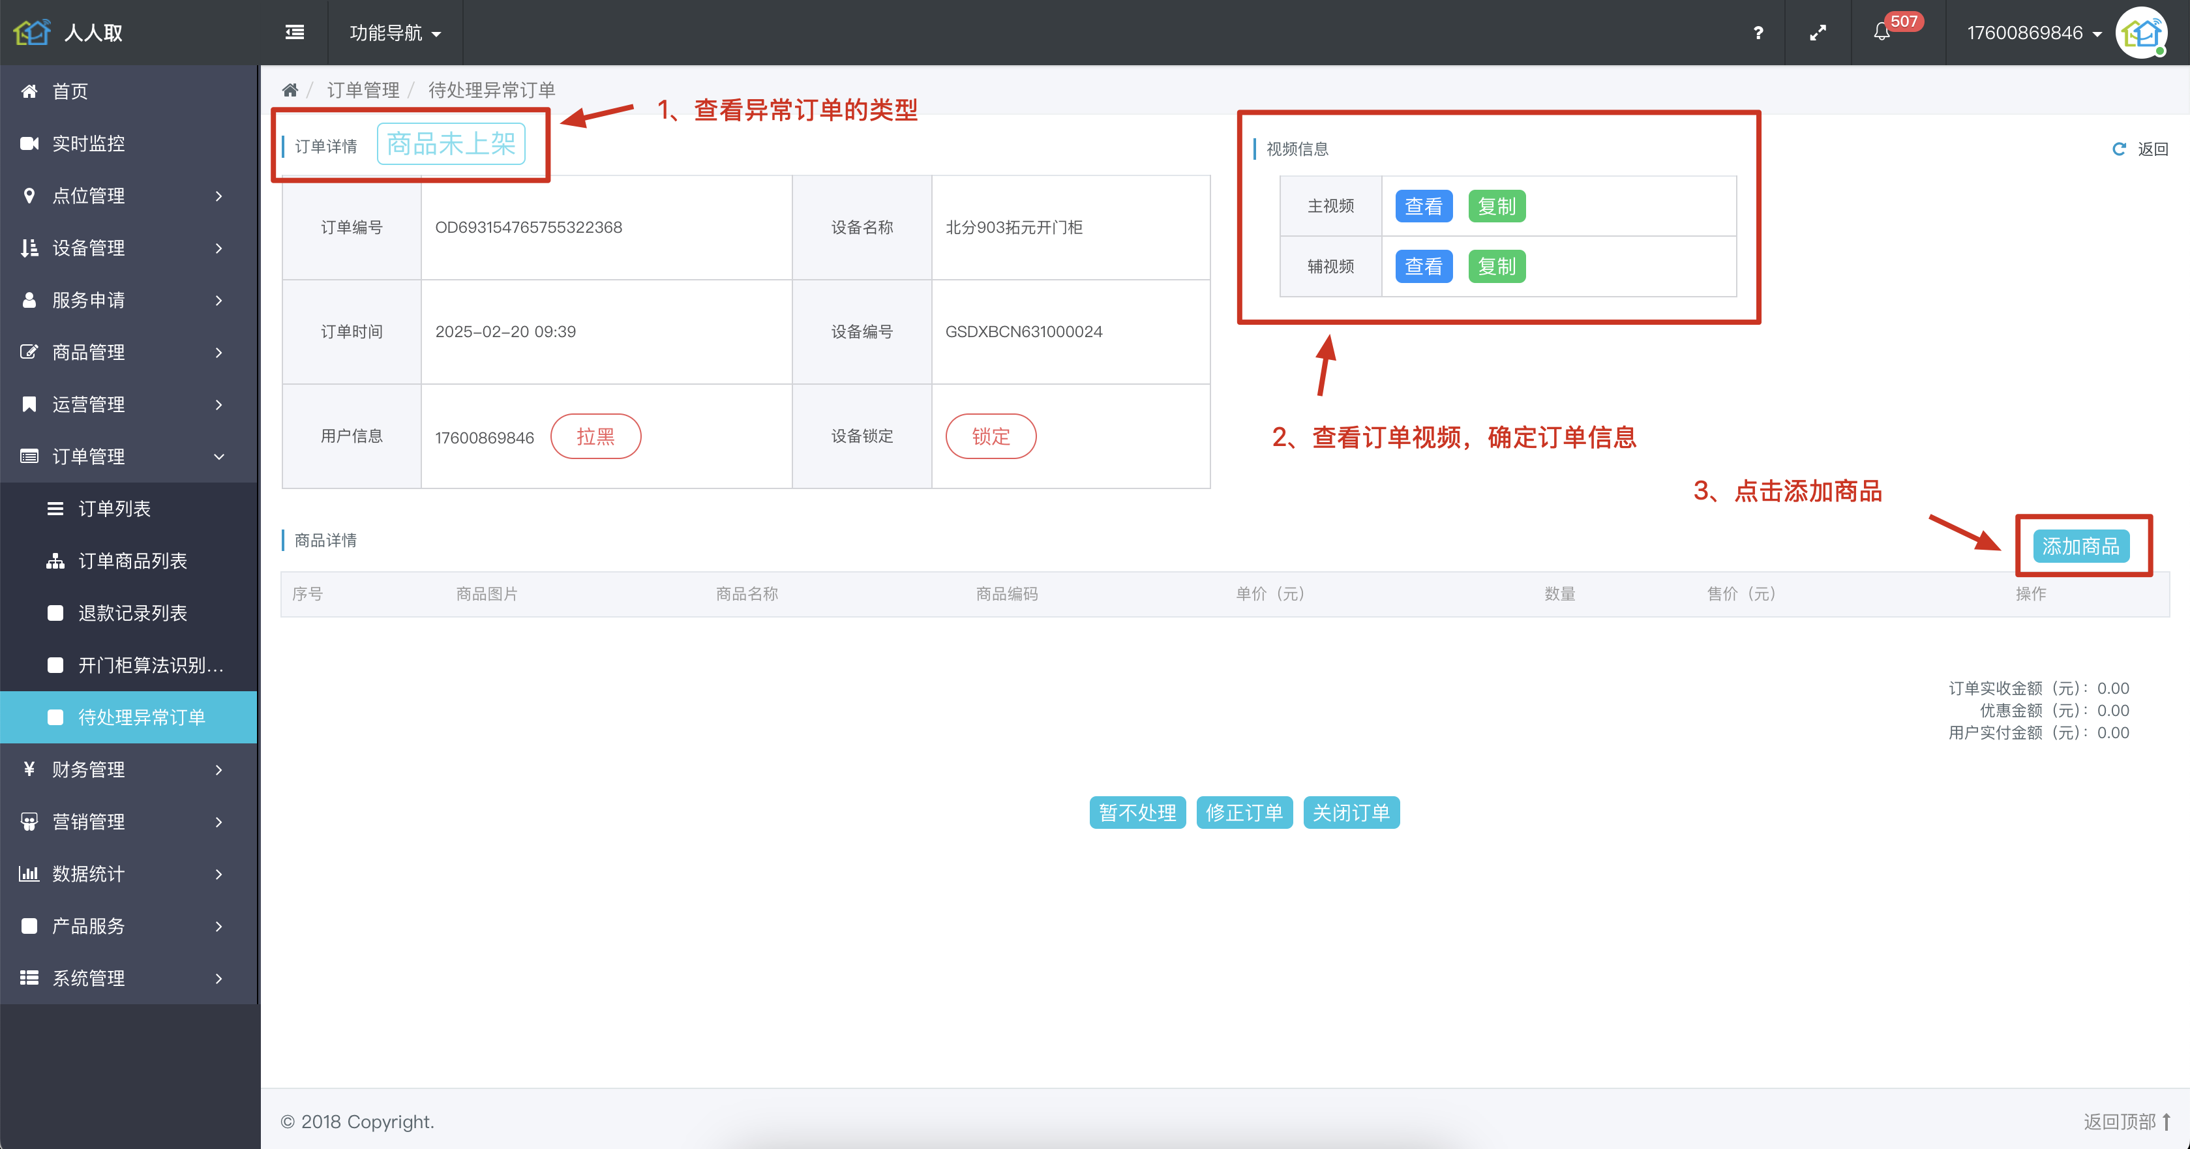Click the 服务申请 user icon
The image size is (2190, 1149).
[x=29, y=300]
